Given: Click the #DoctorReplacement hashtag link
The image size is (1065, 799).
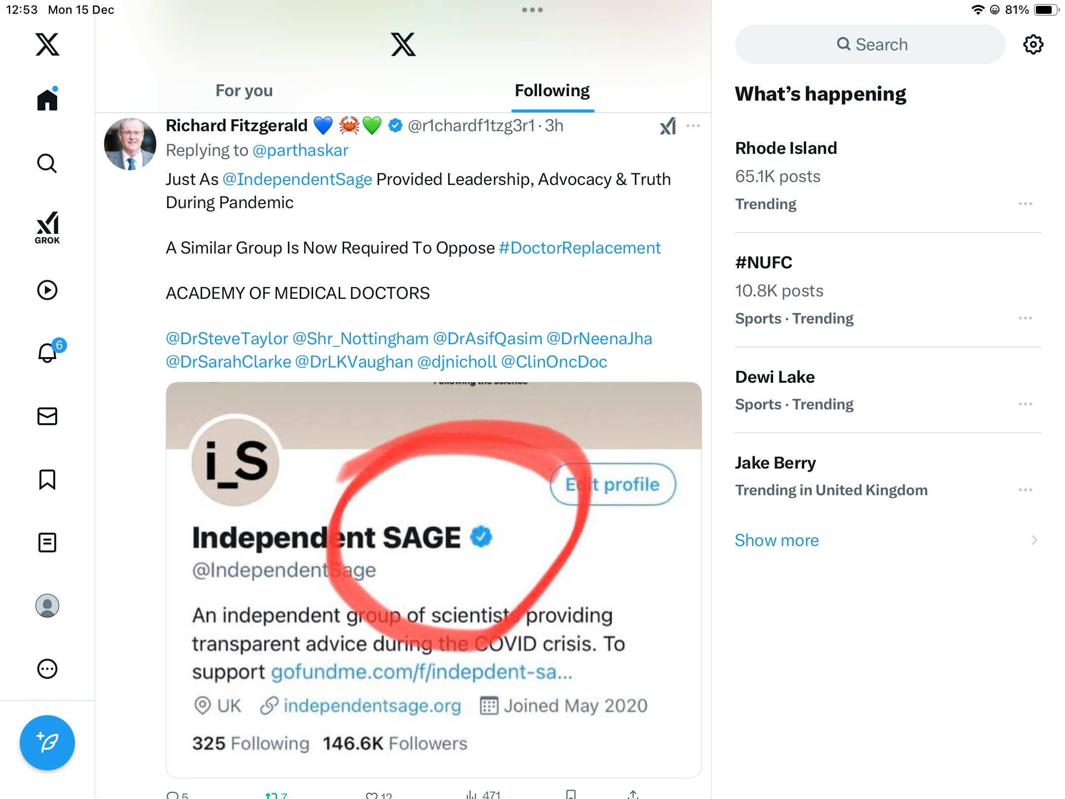Looking at the screenshot, I should click(579, 248).
